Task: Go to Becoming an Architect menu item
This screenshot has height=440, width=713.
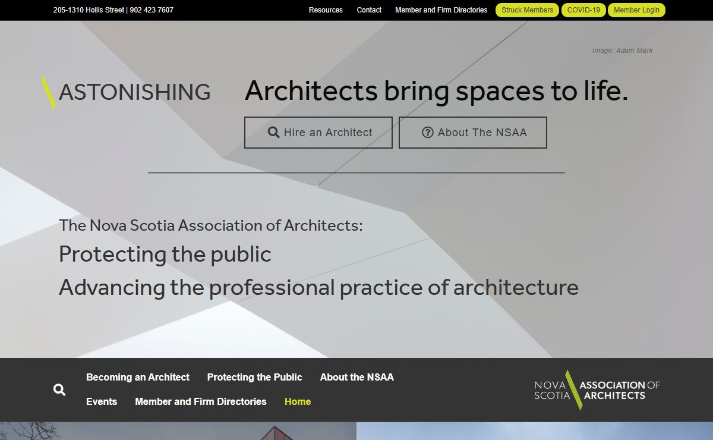Action: click(138, 377)
